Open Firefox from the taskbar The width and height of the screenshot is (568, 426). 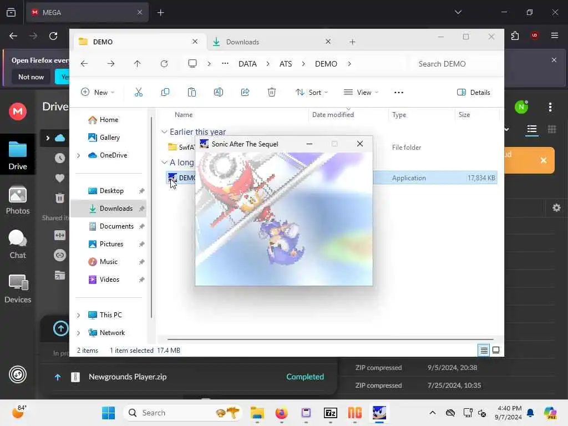point(281,413)
